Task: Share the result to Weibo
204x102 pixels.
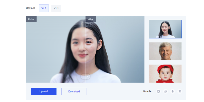Action: point(165,91)
